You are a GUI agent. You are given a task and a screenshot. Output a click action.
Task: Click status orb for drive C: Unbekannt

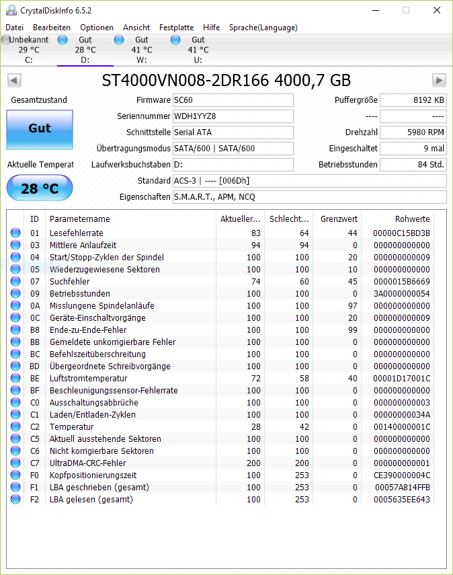(6, 40)
